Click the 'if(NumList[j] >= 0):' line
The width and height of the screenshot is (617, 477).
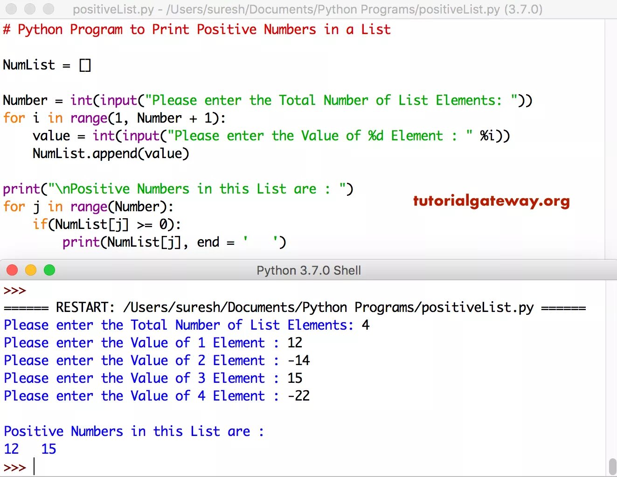tap(107, 224)
